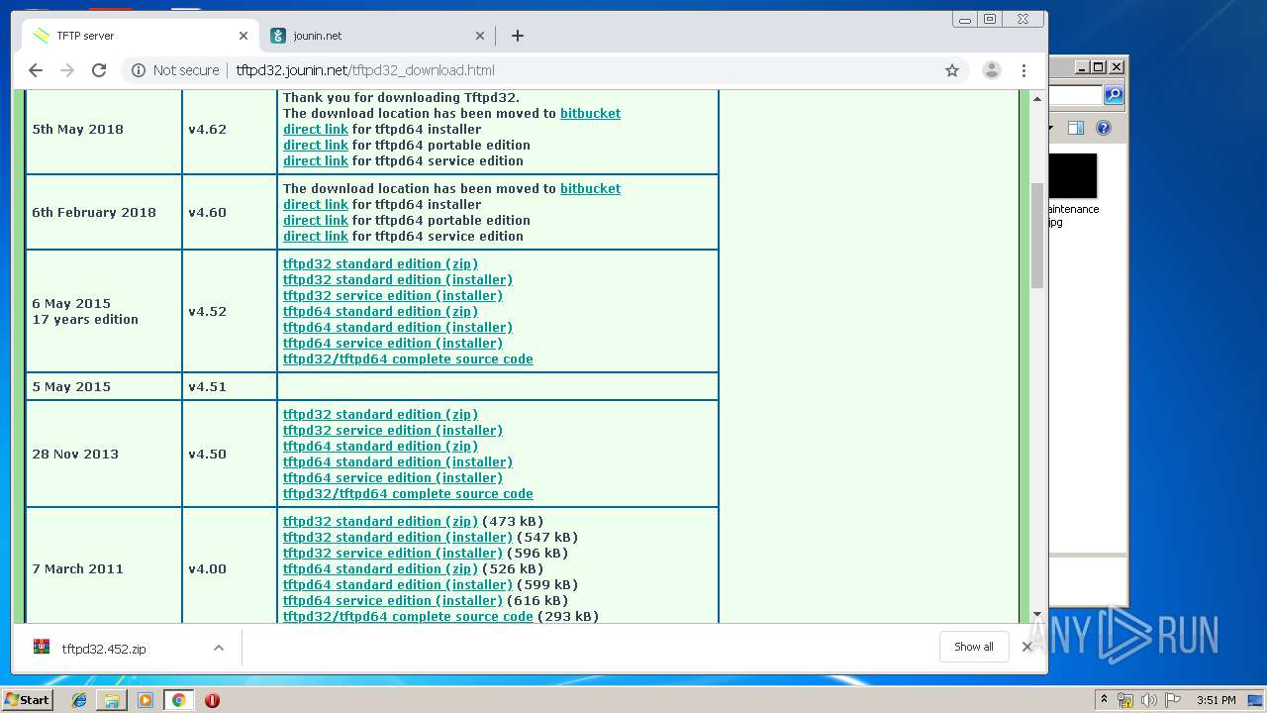The height and width of the screenshot is (713, 1267).
Task: Switch to the jounin.net tab
Action: click(x=378, y=36)
